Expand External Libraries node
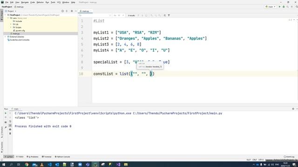Image resolution: width=298 pixels, height=167 pixels. pyautogui.click(x=6, y=37)
